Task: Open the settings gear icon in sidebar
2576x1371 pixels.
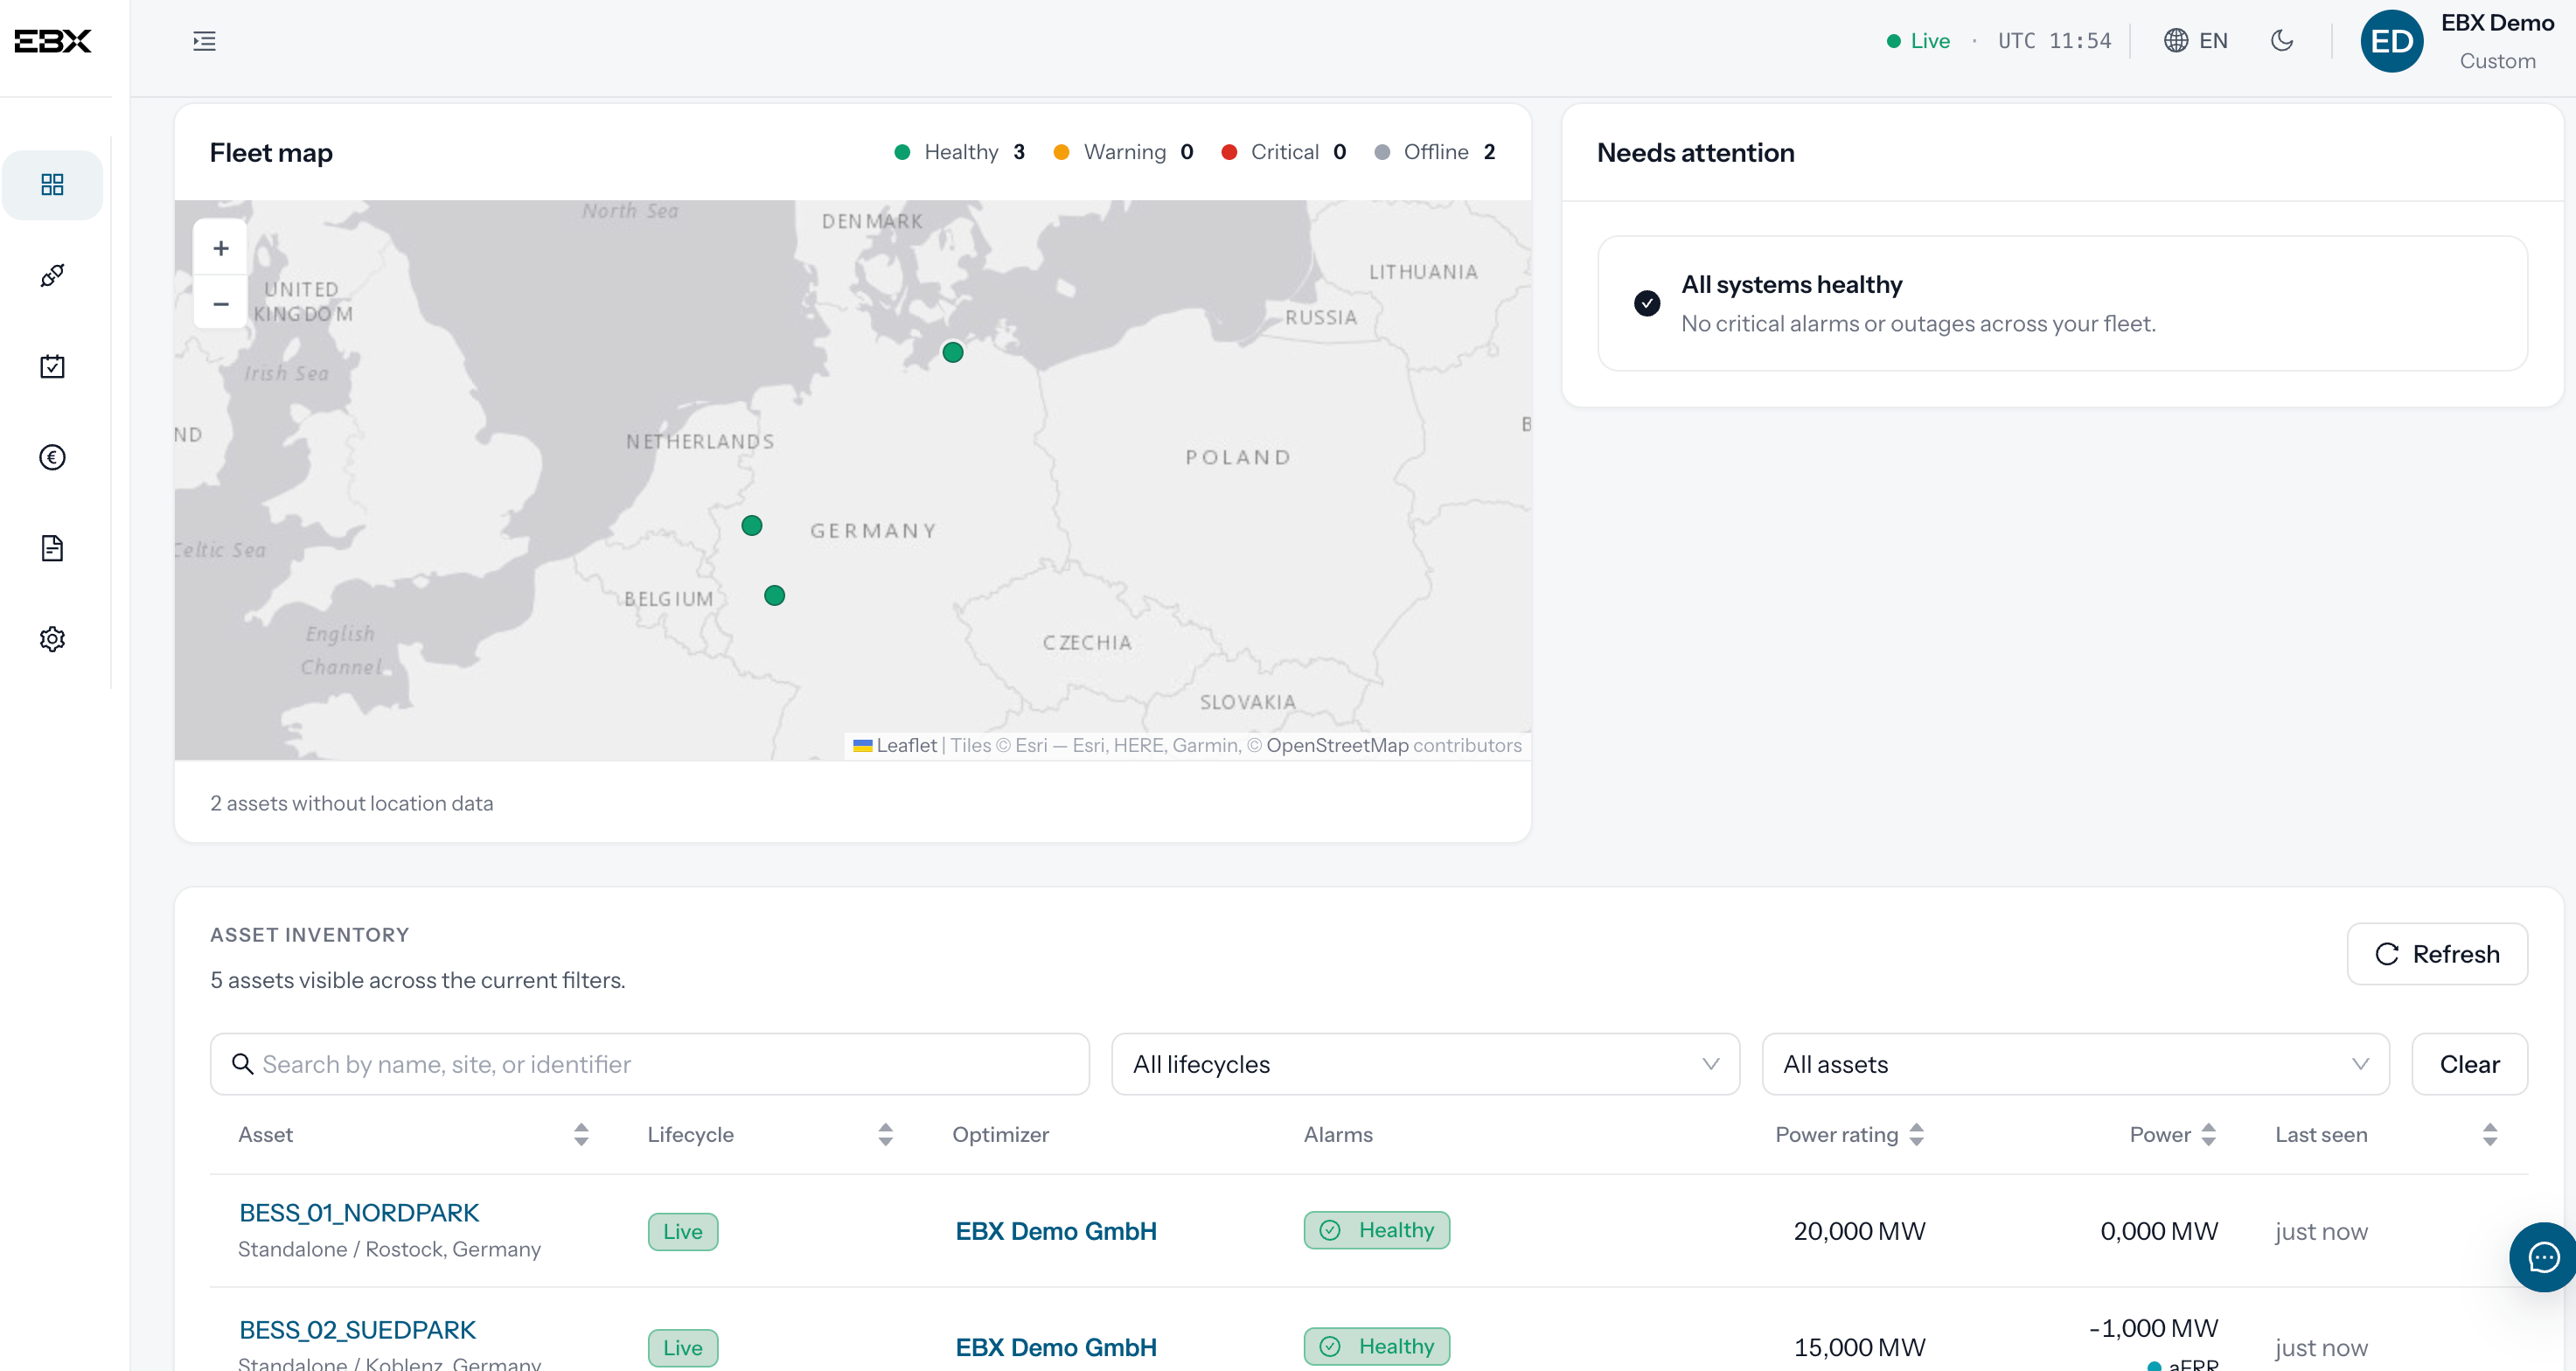Action: coord(52,639)
